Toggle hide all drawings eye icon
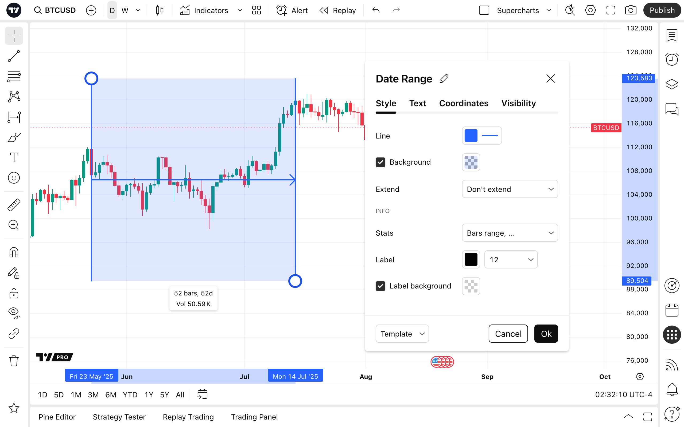 (x=14, y=313)
